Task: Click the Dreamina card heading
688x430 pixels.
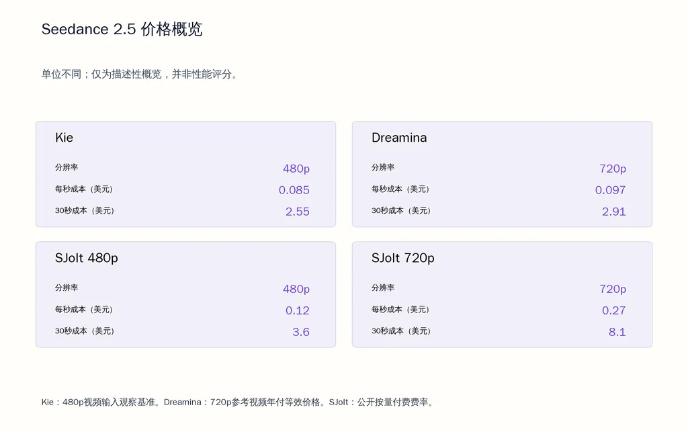Action: (399, 138)
